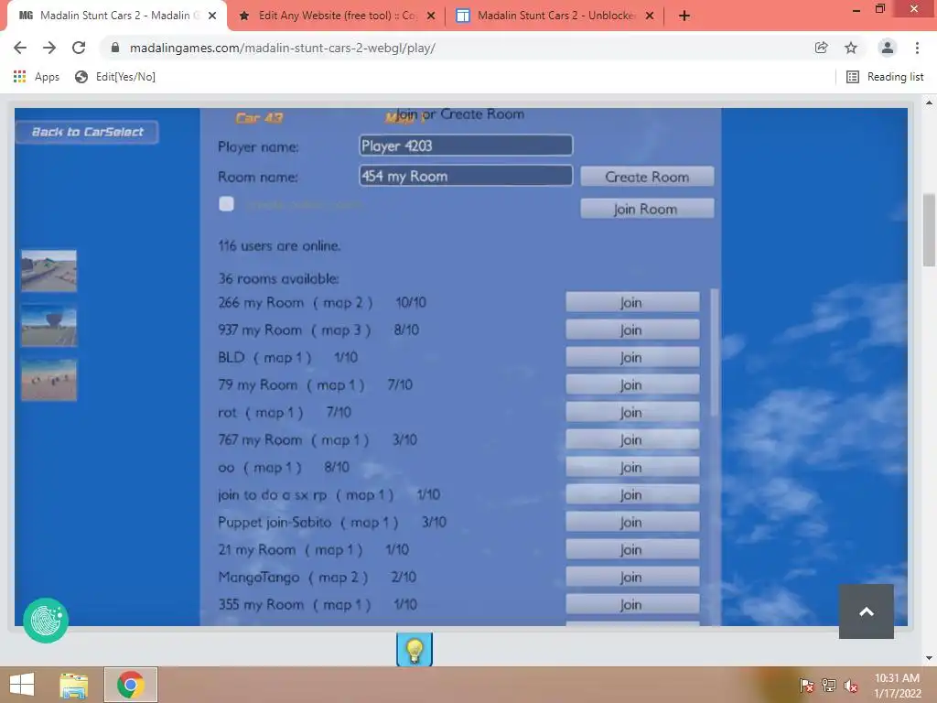Edit the Player name field
Viewport: 937px width, 703px height.
pos(466,146)
